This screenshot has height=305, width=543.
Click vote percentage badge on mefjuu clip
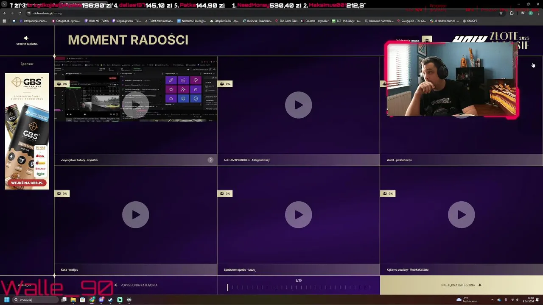coord(62,194)
